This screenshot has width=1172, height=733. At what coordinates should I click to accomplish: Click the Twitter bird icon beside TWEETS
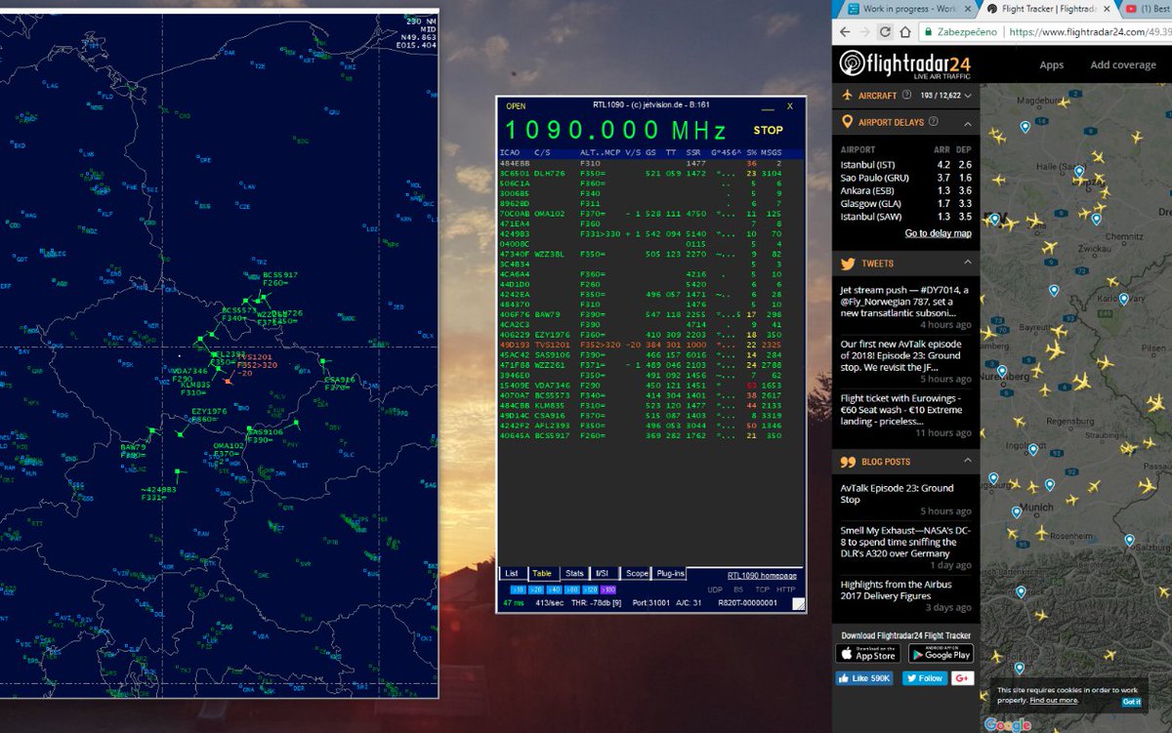(848, 264)
